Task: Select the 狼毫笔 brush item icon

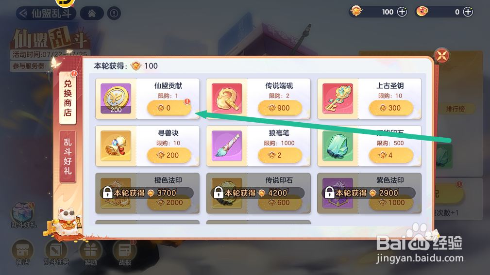Action: click(x=227, y=146)
